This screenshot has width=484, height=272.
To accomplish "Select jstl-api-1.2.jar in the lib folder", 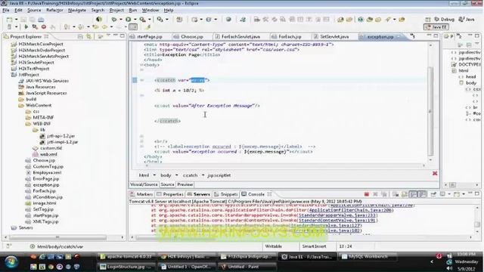I will [61, 136].
